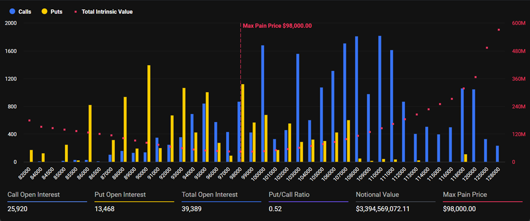This screenshot has height=221, width=530.
Task: Toggle the Calls legend item
Action: point(21,12)
